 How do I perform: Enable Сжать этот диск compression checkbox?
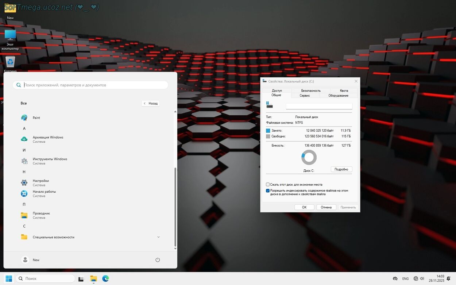(268, 185)
